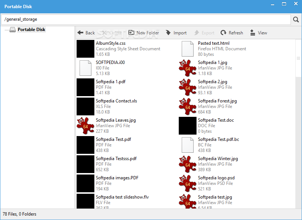Select Portable Disk in the tree

point(31,30)
